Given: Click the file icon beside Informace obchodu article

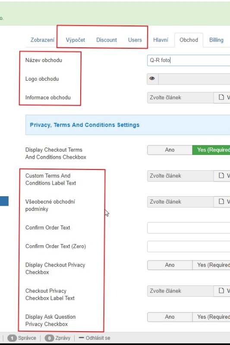Looking at the screenshot, I should [x=221, y=97].
